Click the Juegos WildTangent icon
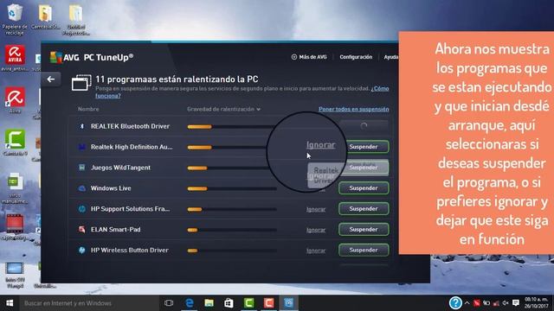 click(x=81, y=168)
